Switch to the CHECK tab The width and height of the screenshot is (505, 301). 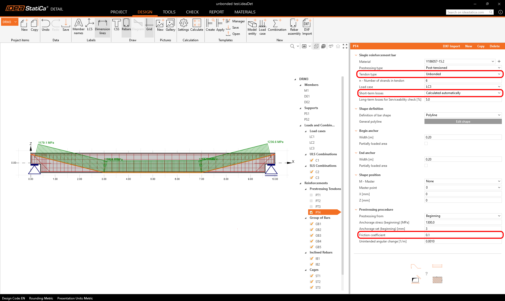[192, 12]
